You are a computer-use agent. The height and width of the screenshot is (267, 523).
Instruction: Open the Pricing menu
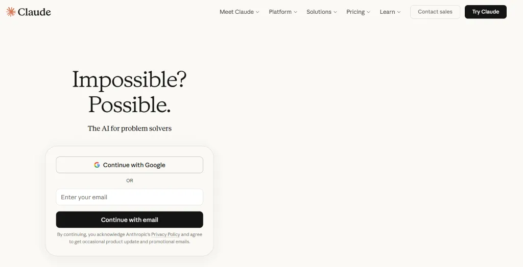tap(355, 12)
